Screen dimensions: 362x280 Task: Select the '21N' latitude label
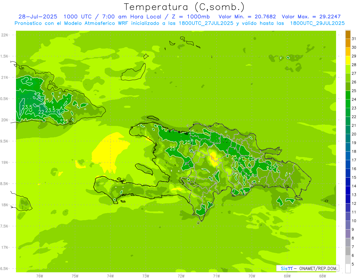[x=5, y=77]
